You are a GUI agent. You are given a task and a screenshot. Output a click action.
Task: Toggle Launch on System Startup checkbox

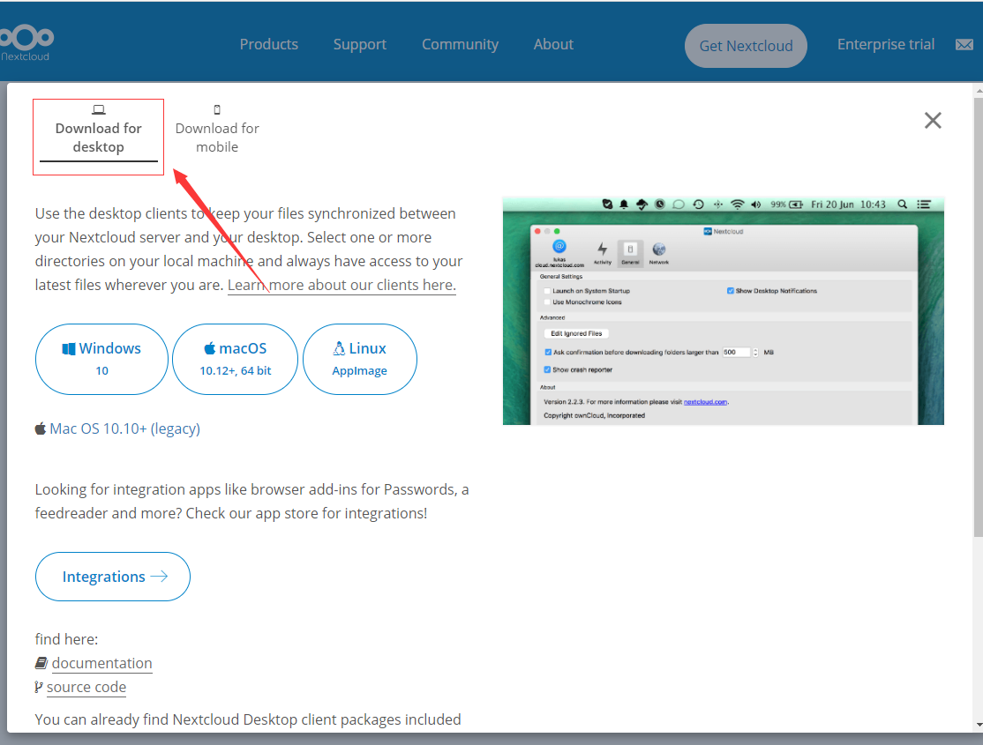click(x=547, y=291)
